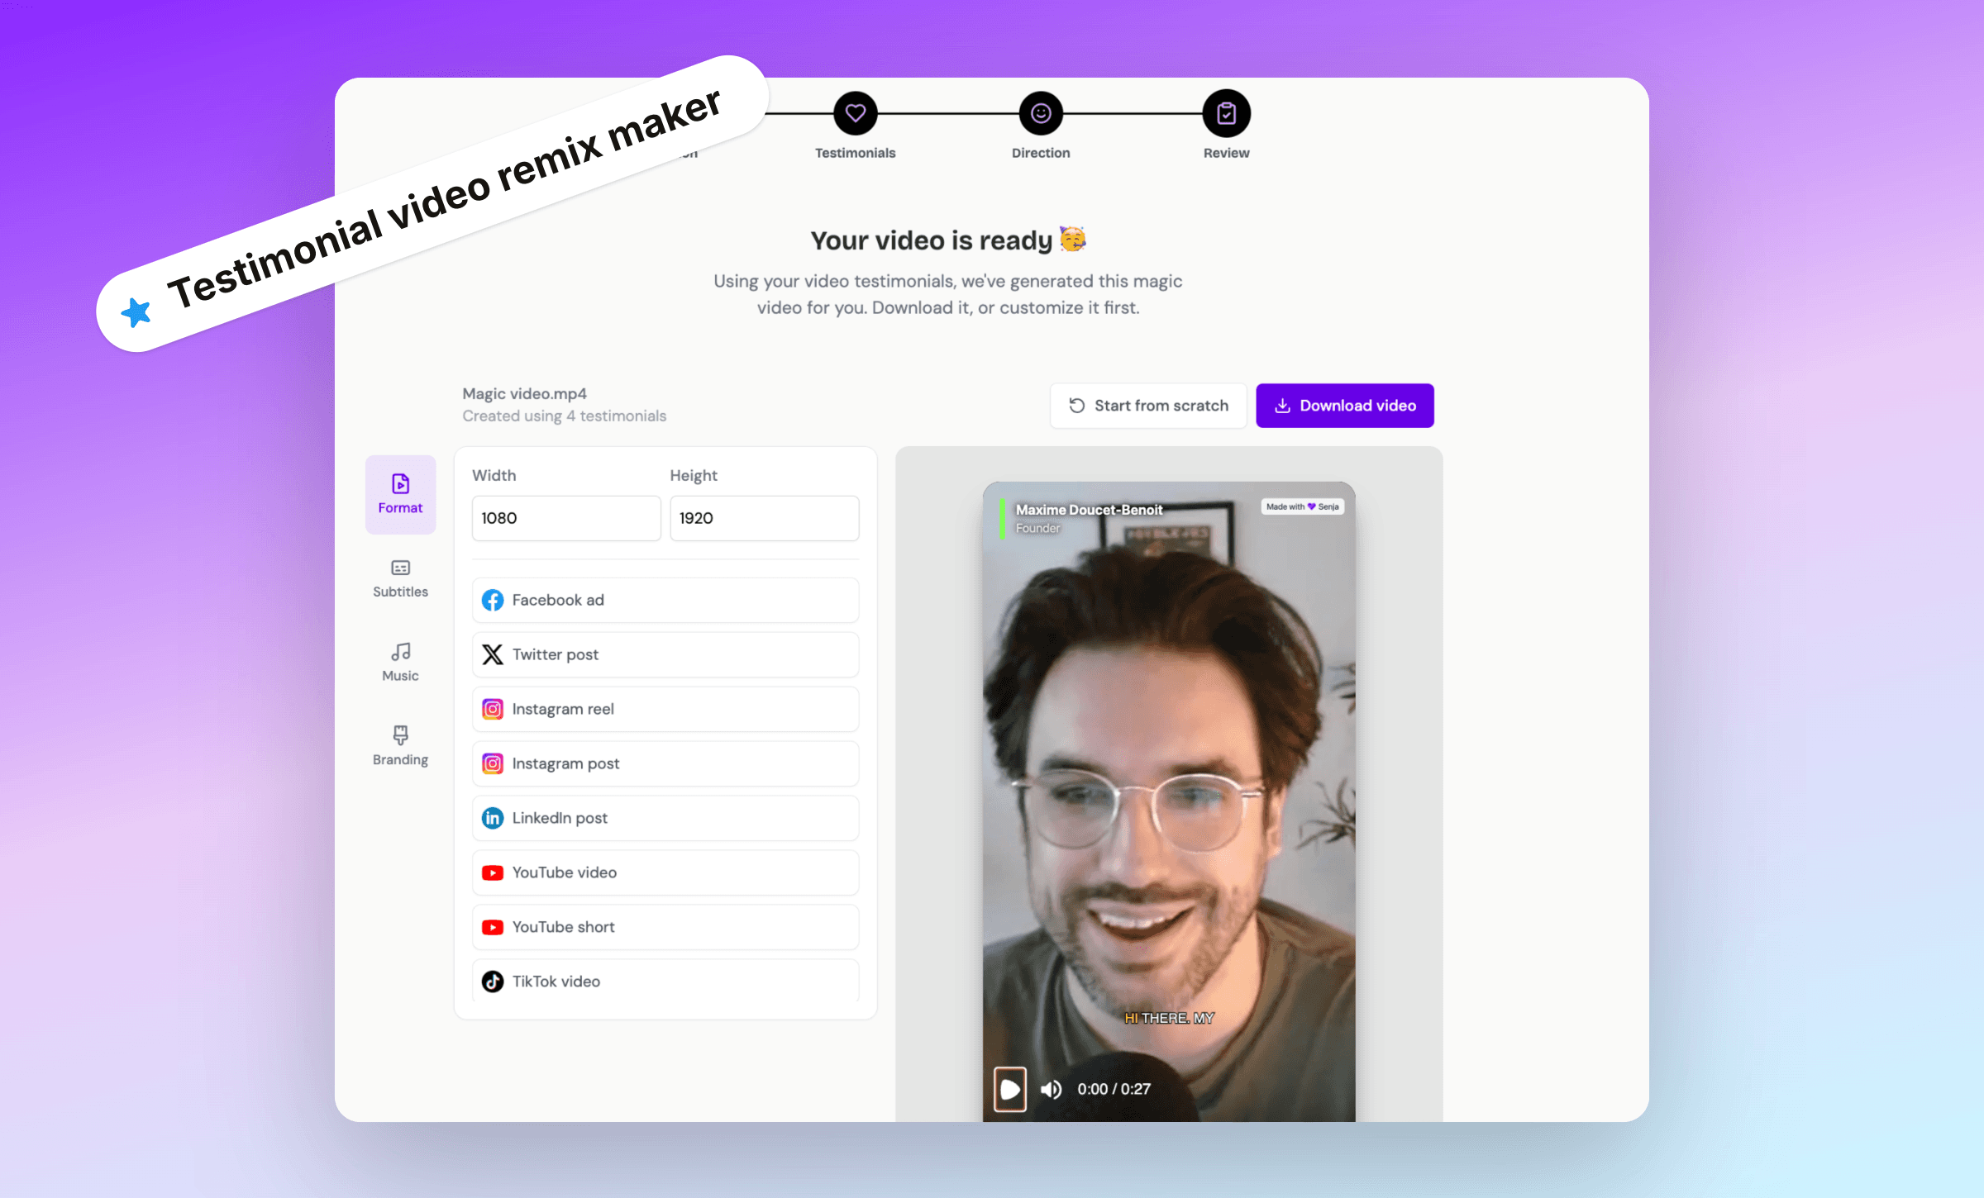
Task: Open the Format panel in the sidebar
Action: tap(400, 494)
